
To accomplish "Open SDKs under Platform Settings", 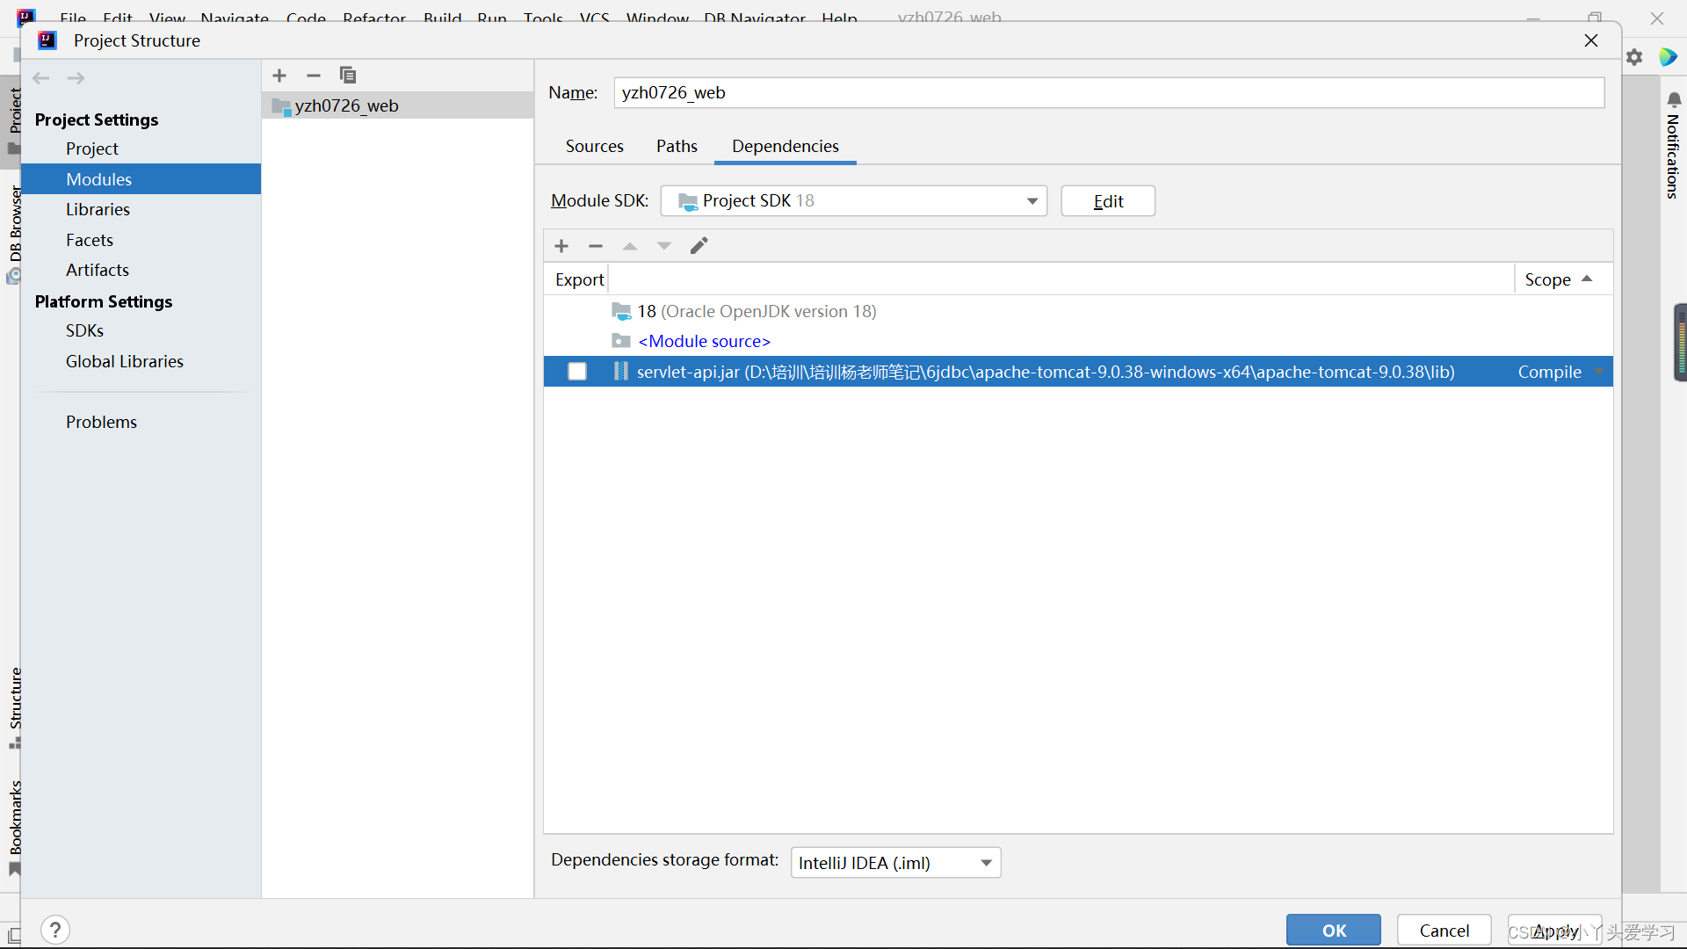I will tap(85, 330).
